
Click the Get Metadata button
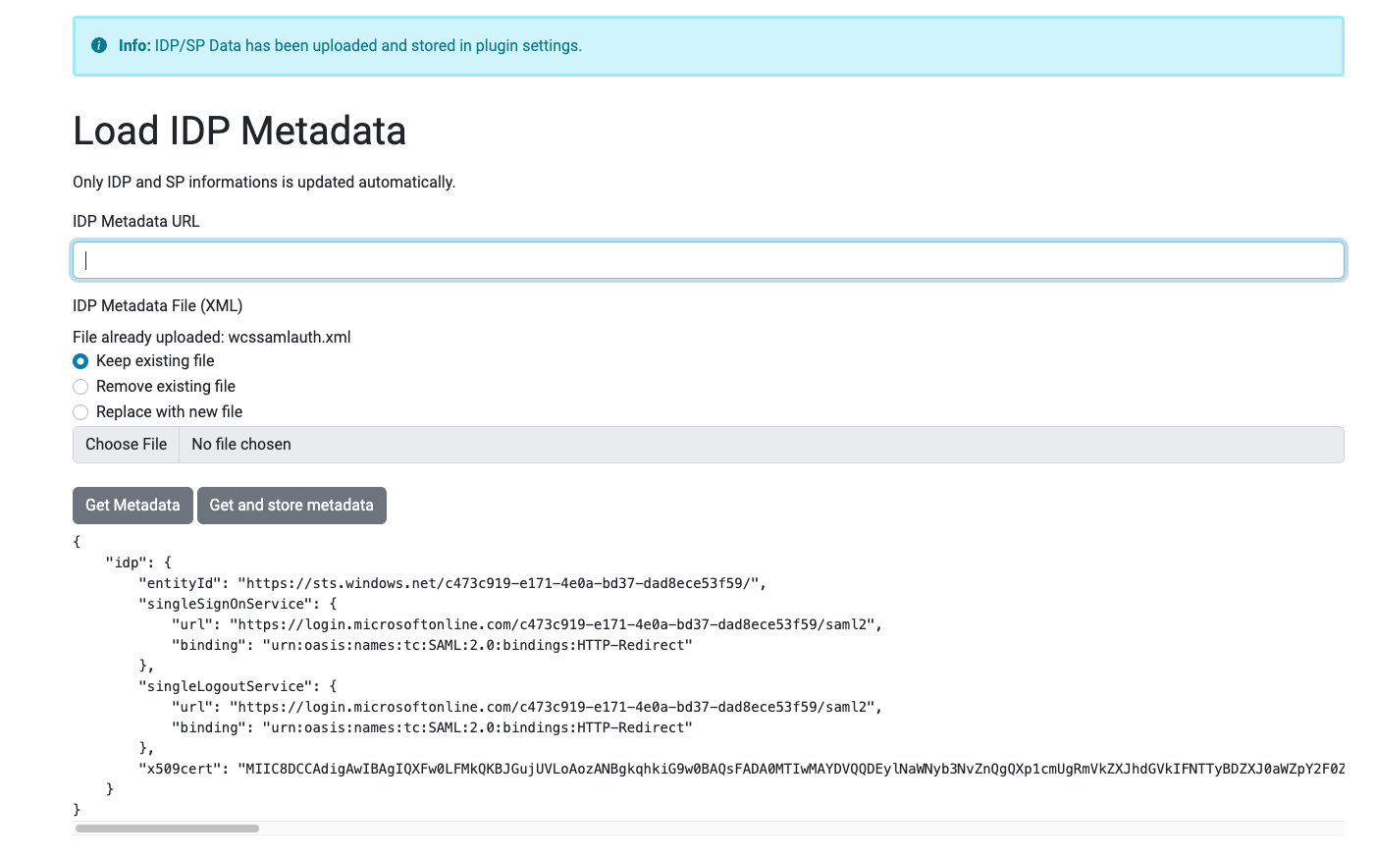132,506
